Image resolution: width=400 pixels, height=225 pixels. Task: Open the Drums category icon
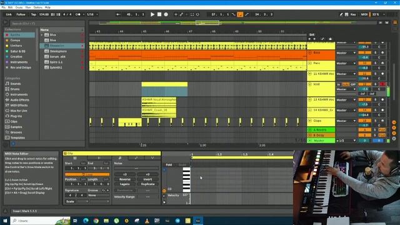coord(7,89)
